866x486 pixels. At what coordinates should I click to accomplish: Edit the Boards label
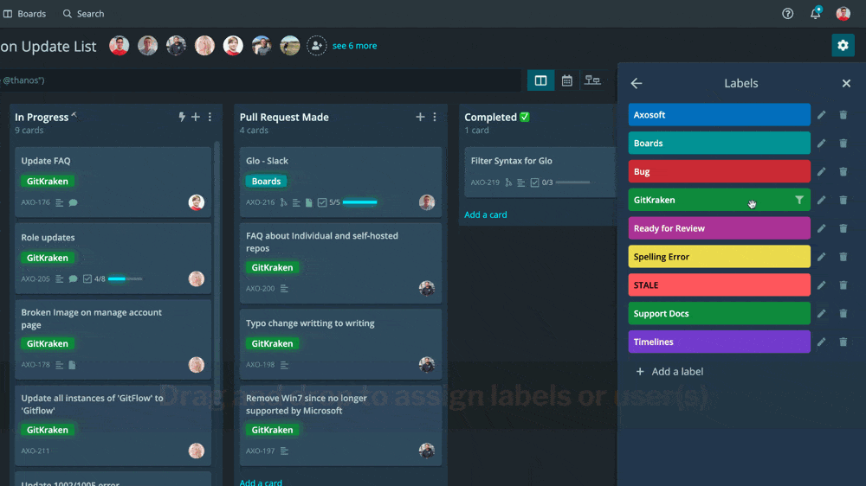coord(822,144)
